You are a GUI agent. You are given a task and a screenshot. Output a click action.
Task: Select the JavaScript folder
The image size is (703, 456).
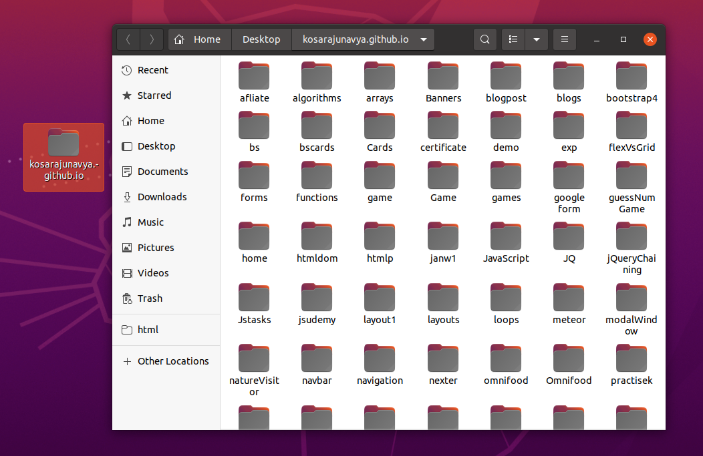pyautogui.click(x=506, y=237)
